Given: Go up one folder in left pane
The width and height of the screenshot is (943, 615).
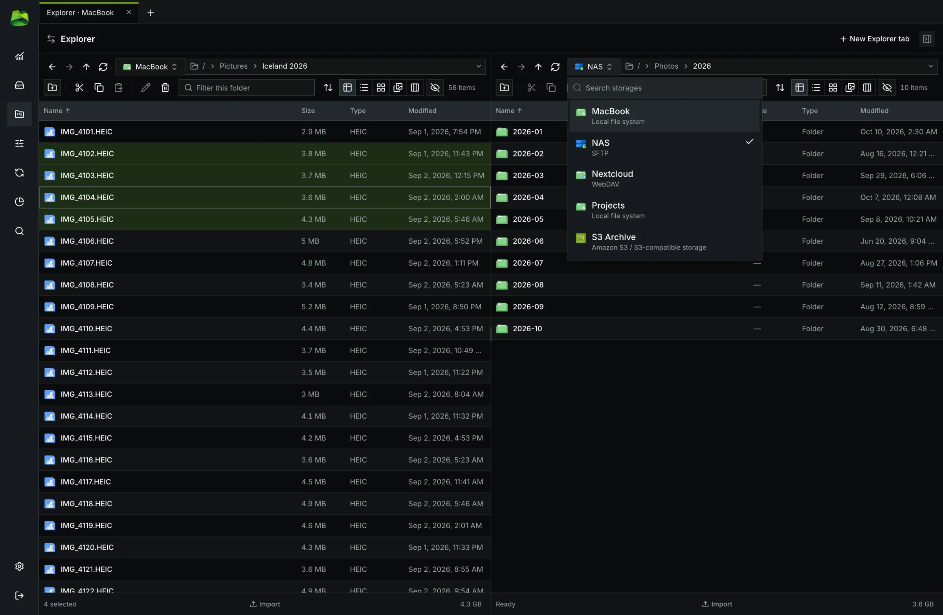Looking at the screenshot, I should pyautogui.click(x=86, y=66).
